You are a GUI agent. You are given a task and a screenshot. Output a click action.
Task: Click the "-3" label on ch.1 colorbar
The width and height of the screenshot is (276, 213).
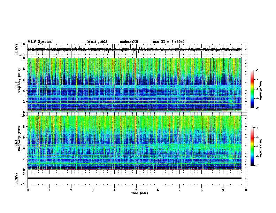point(257,70)
